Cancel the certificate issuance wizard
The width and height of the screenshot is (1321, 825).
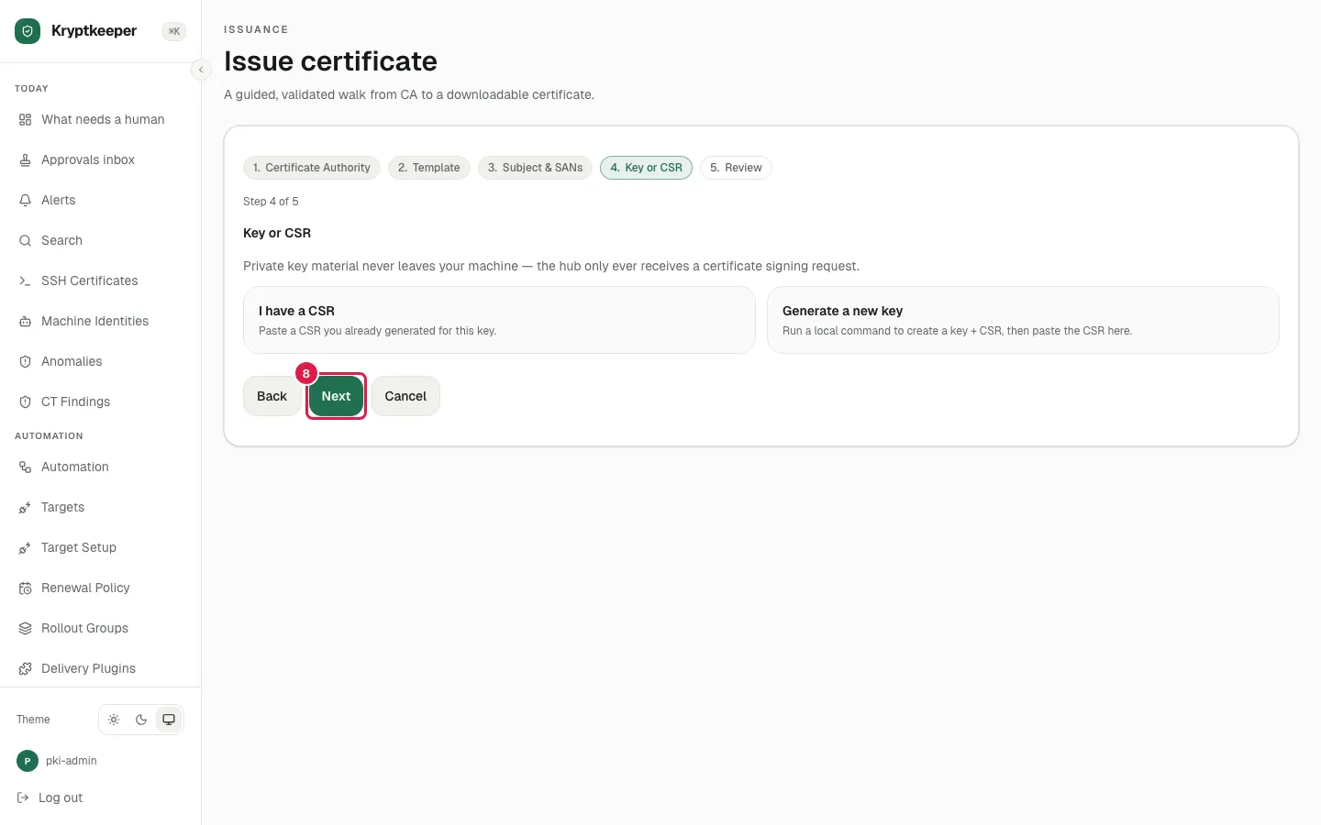point(405,396)
